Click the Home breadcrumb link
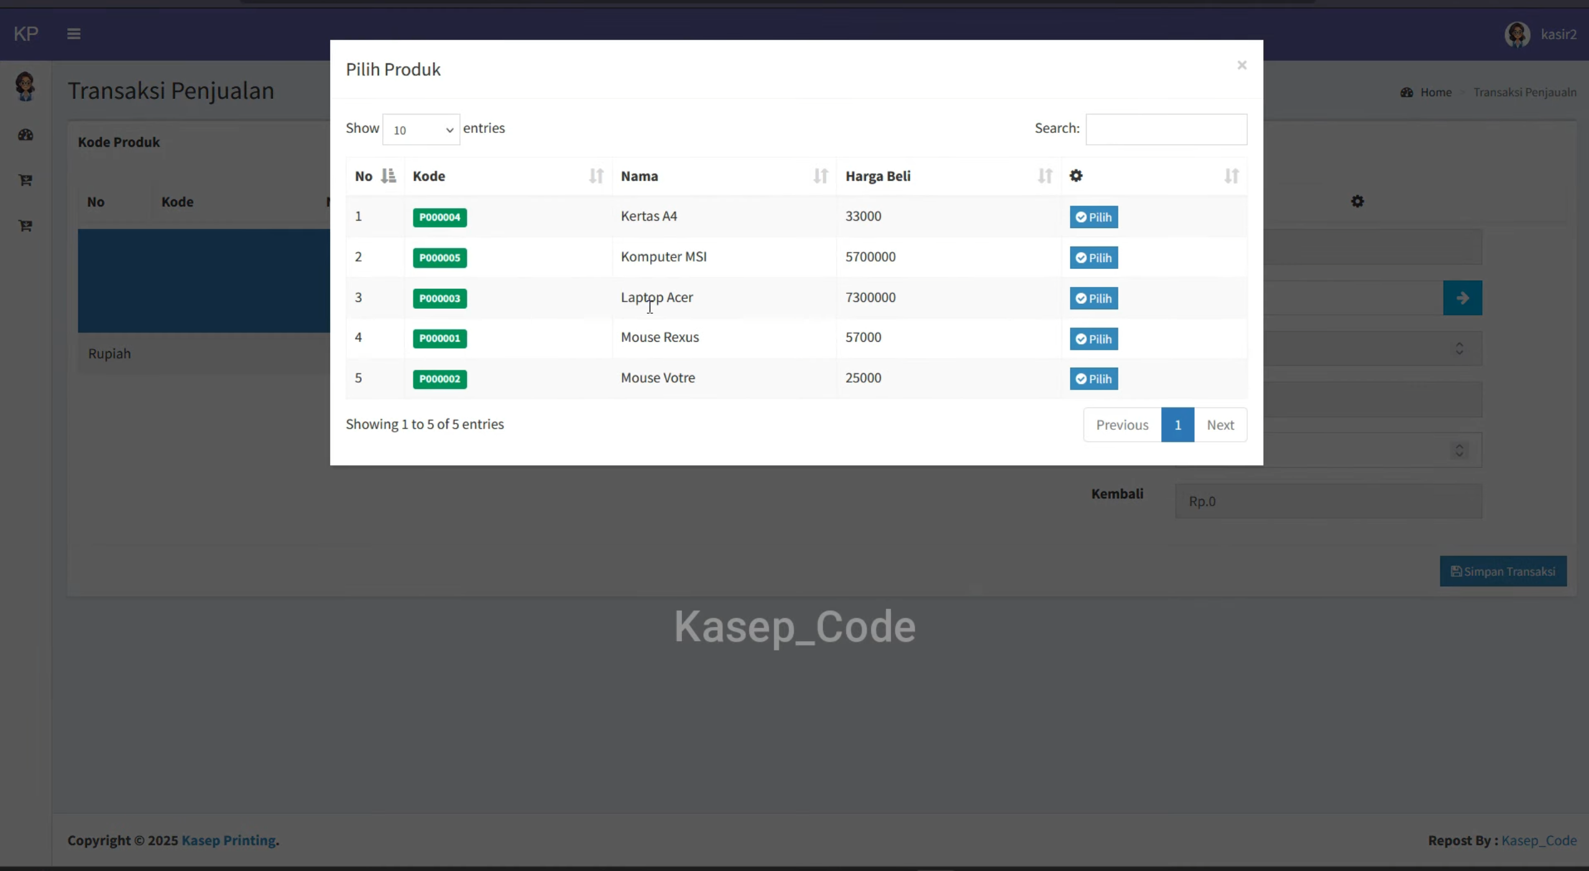 pyautogui.click(x=1435, y=92)
